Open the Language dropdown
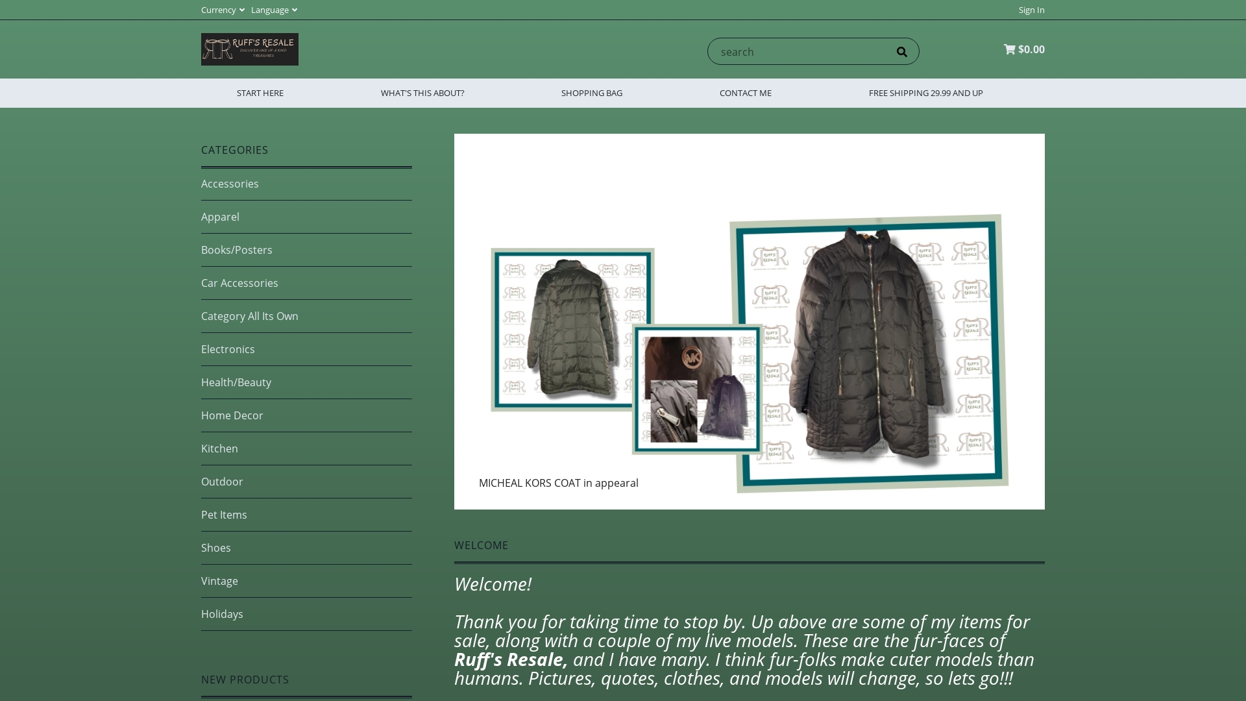The width and height of the screenshot is (1246, 701). [x=274, y=10]
